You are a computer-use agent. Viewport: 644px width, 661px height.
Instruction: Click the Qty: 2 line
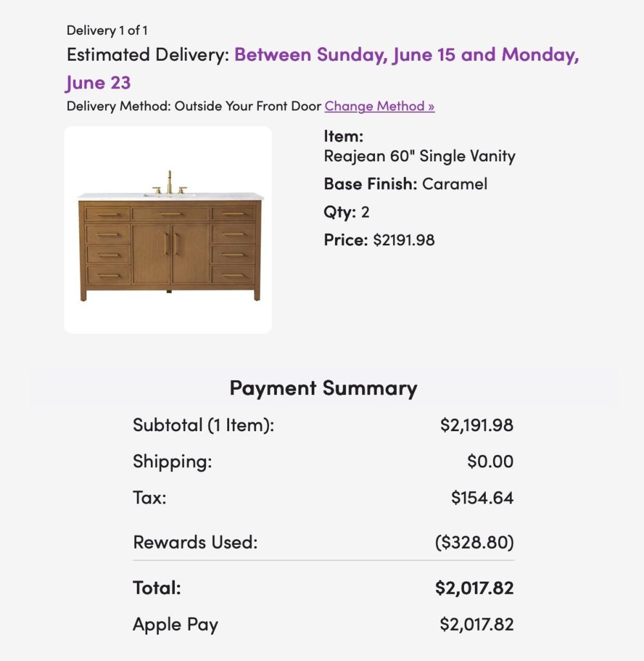pyautogui.click(x=347, y=212)
